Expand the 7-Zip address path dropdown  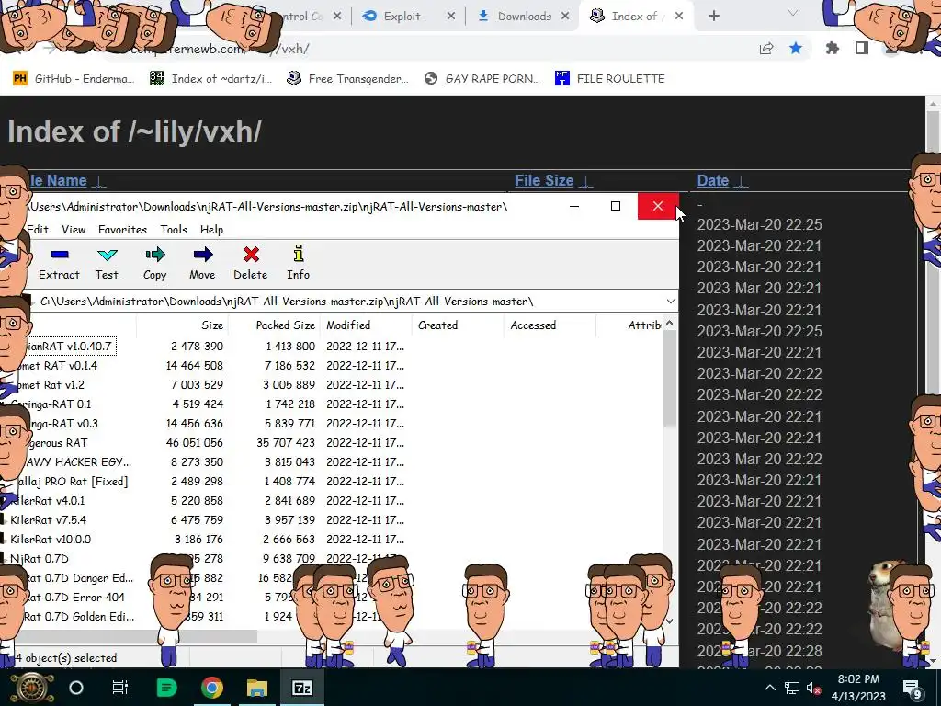click(x=670, y=302)
